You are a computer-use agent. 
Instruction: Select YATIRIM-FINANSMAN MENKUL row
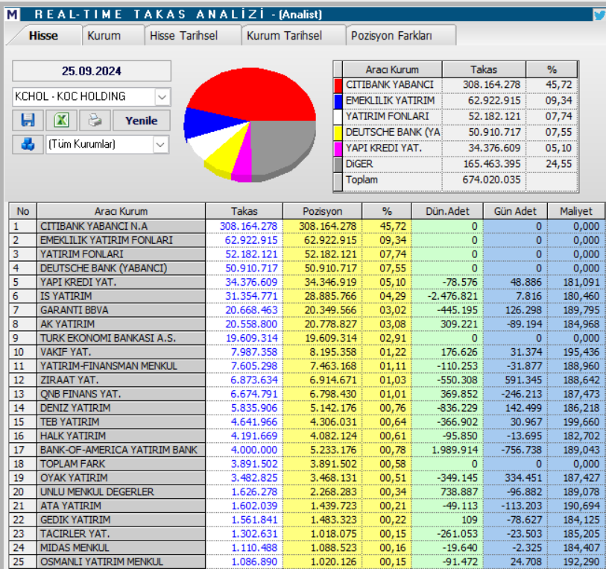click(307, 366)
